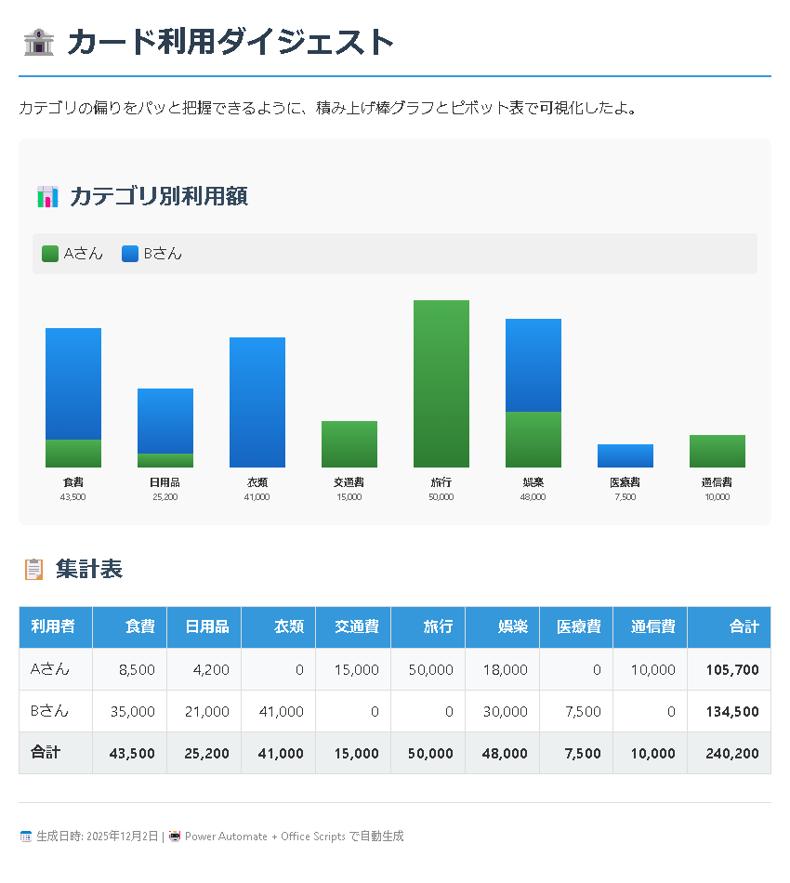Click the 日用品 table column header
790x883 pixels.
tap(204, 627)
